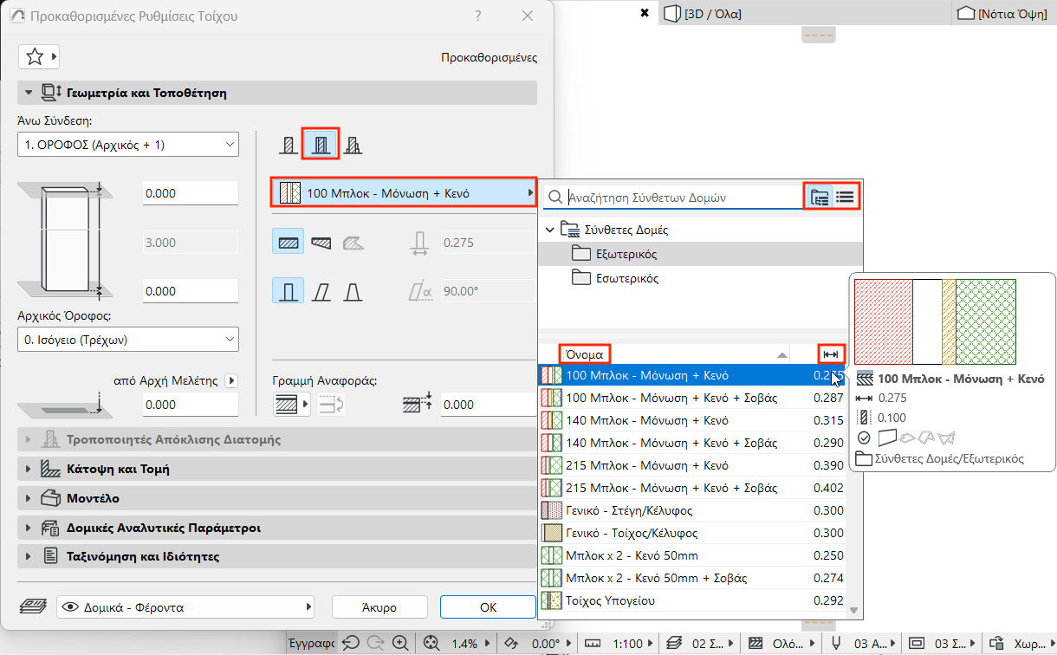Choose 100 Μπλοκ - Μόνωση + Κενό + Σοβάς
The height and width of the screenshot is (655, 1057).
(691, 398)
